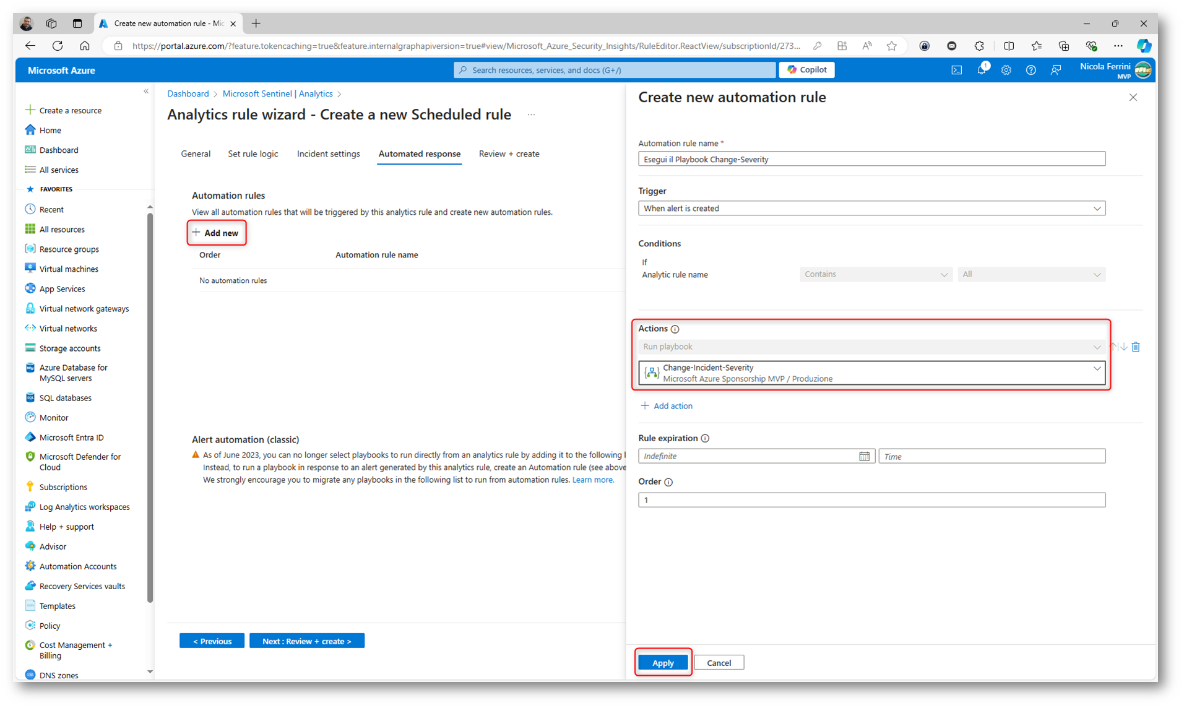Open Virtual machines from sidebar
This screenshot has width=1184, height=708.
pyautogui.click(x=69, y=269)
